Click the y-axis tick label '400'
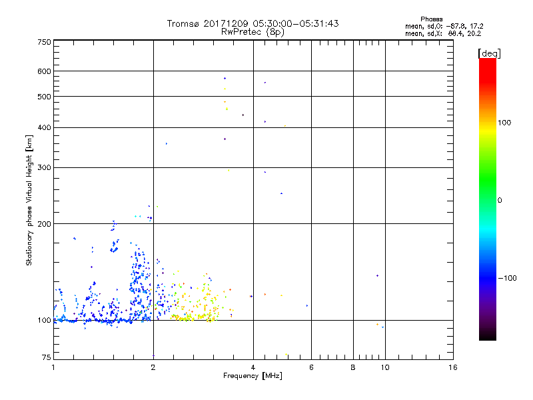 [45, 128]
